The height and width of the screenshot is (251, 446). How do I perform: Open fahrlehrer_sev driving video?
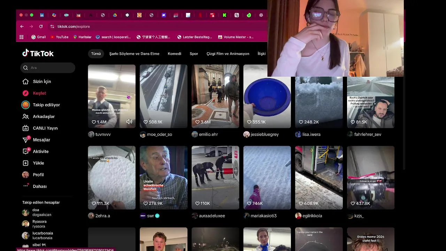pos(371,102)
